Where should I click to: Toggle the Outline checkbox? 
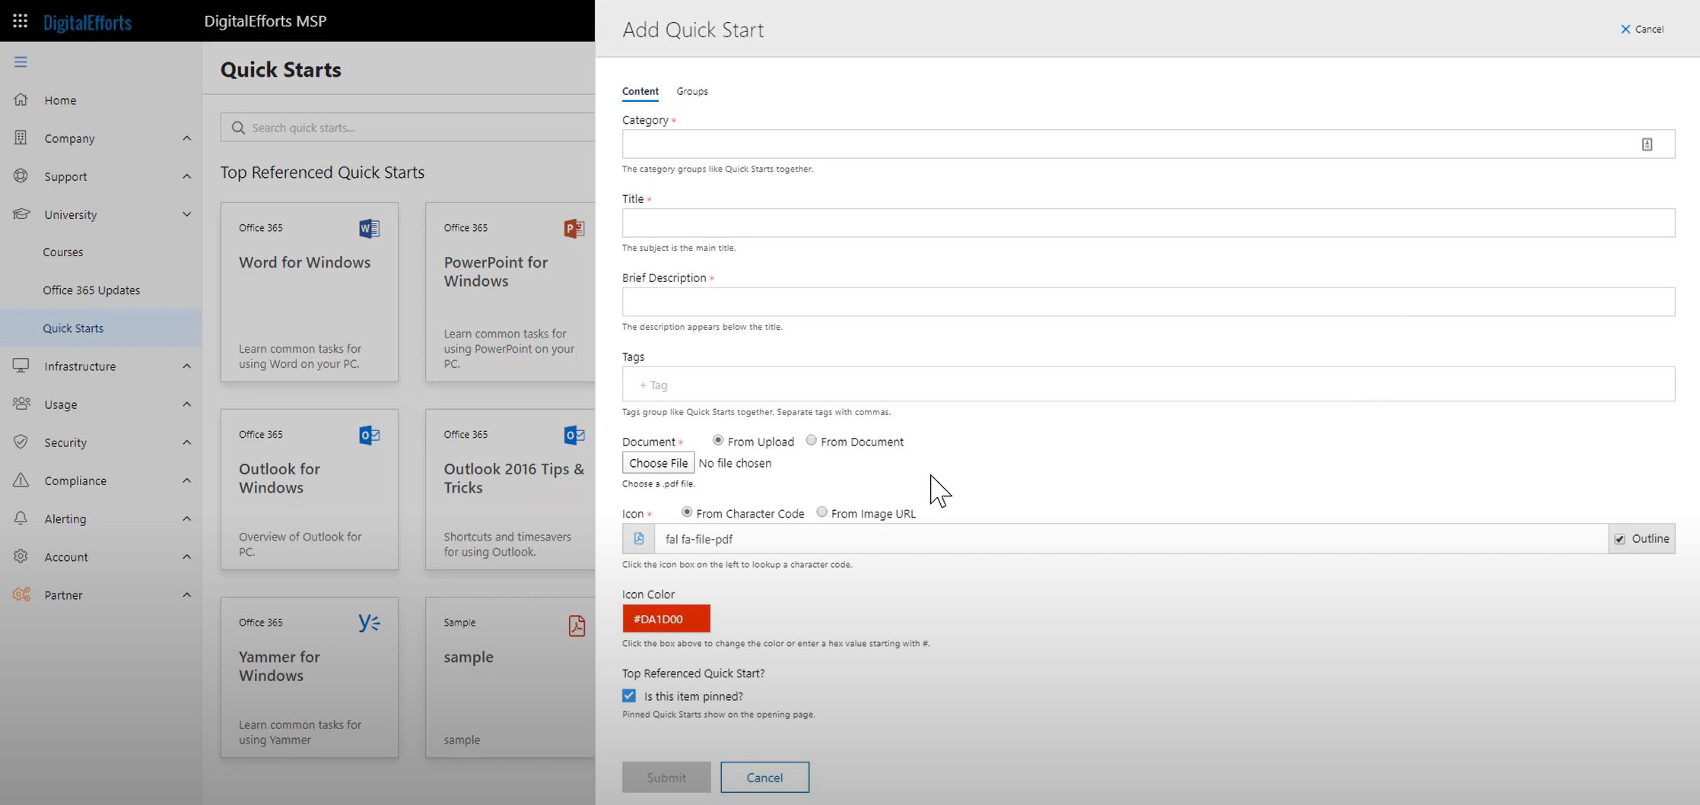point(1620,539)
